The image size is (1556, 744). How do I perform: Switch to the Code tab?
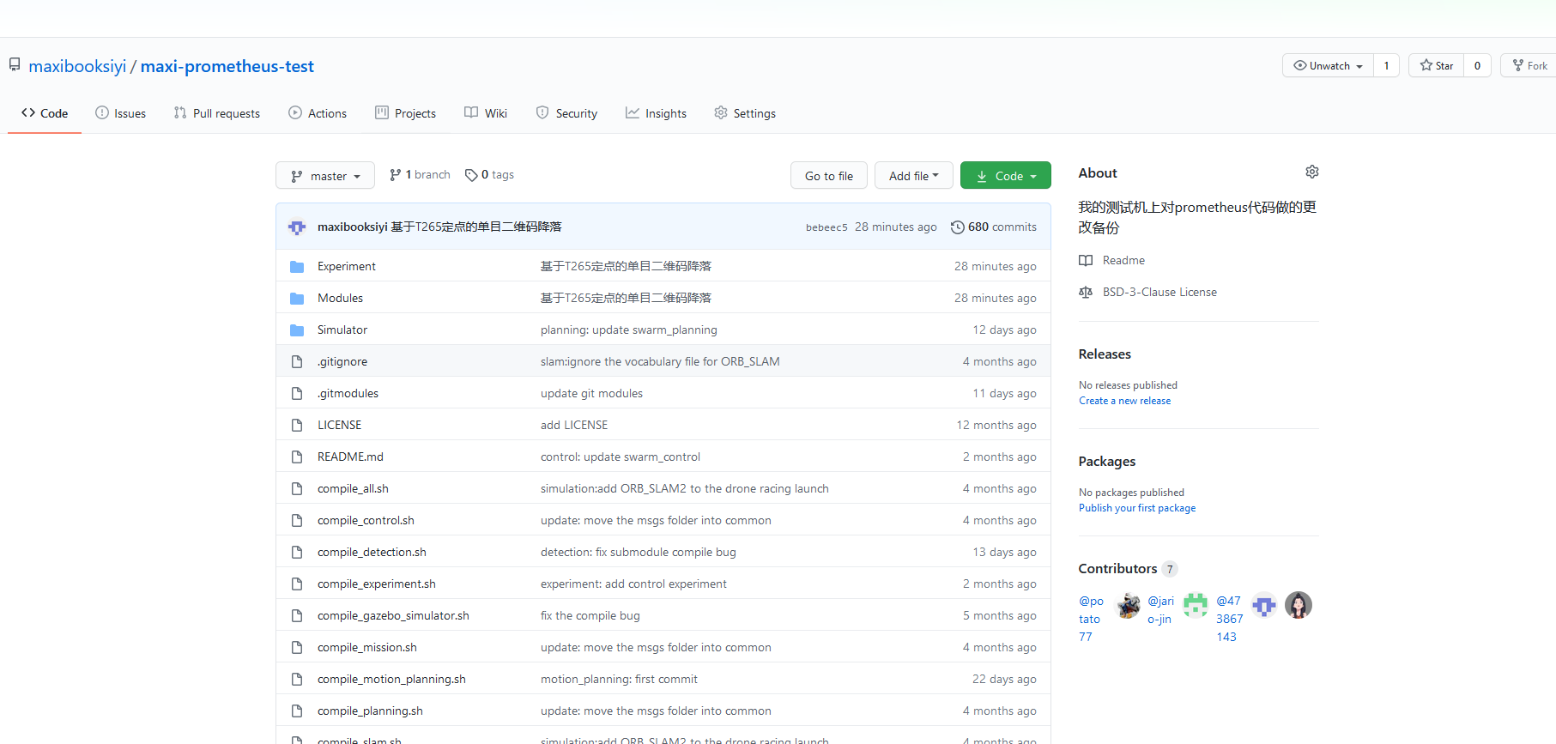click(x=45, y=113)
